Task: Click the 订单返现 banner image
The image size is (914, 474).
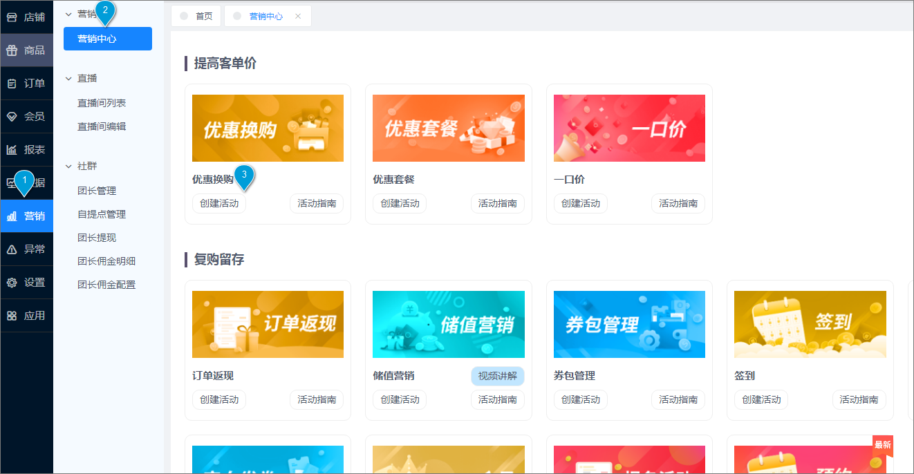Action: coord(268,325)
